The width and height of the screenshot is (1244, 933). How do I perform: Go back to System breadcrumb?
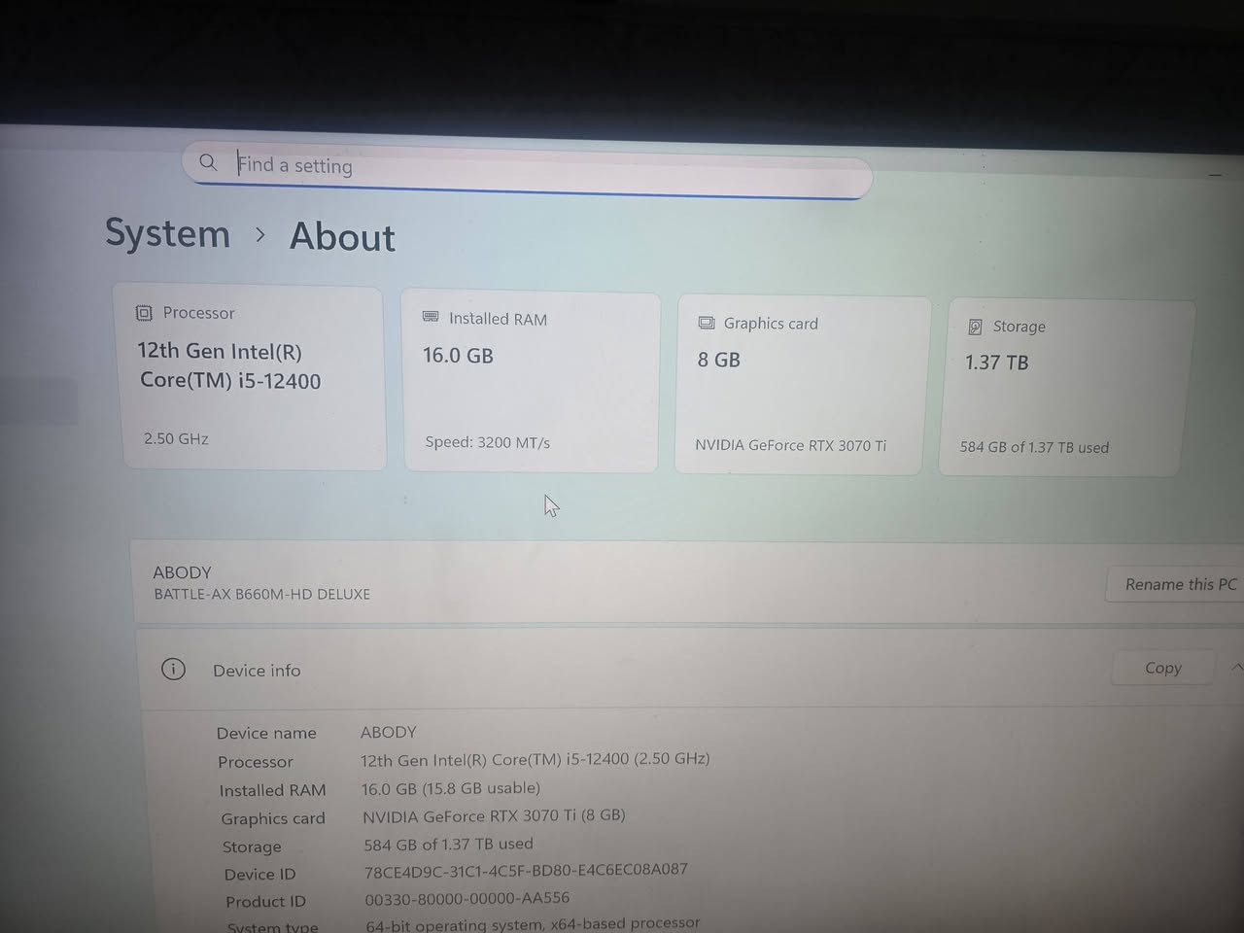pyautogui.click(x=167, y=233)
